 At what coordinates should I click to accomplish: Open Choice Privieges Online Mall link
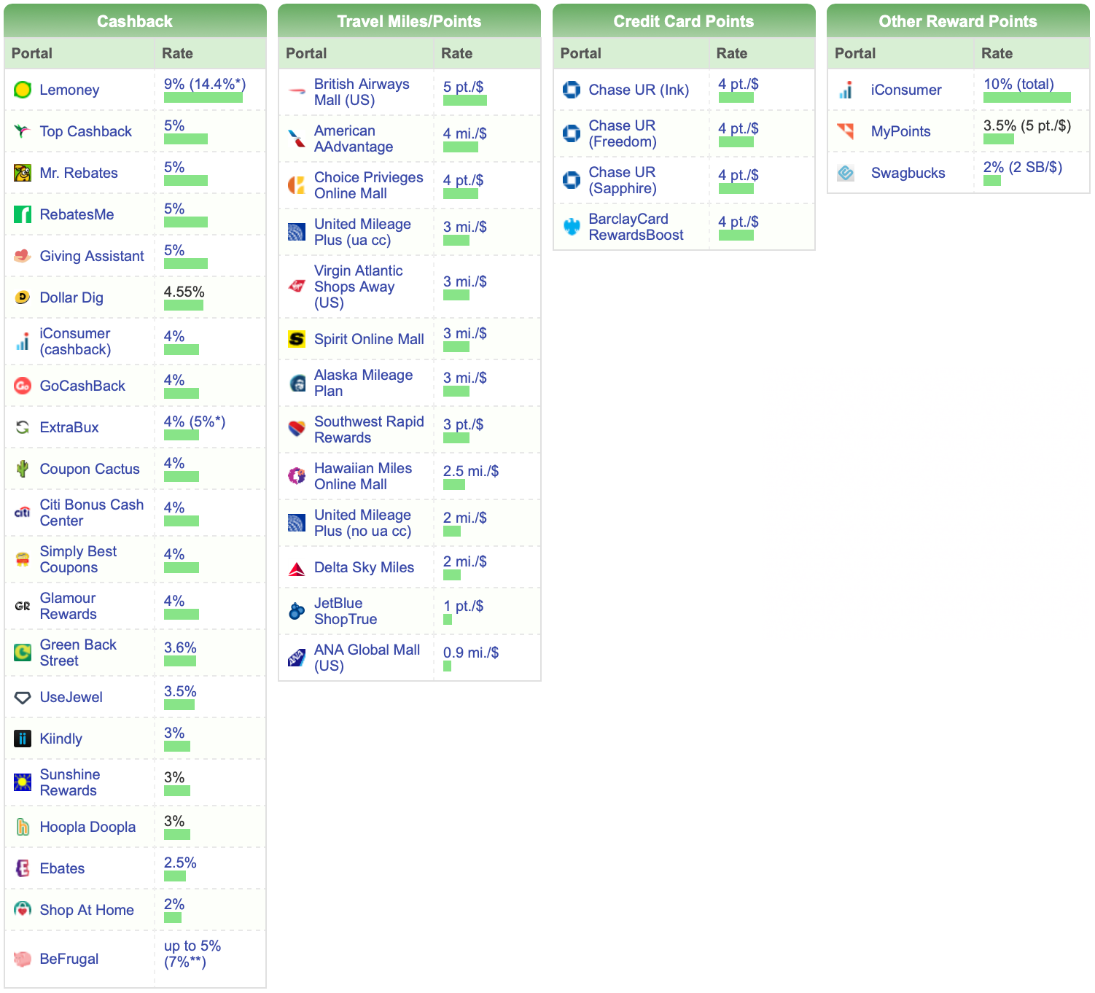click(369, 185)
